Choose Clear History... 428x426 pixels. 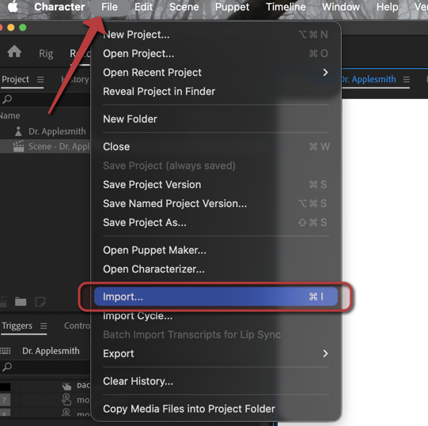click(216, 381)
